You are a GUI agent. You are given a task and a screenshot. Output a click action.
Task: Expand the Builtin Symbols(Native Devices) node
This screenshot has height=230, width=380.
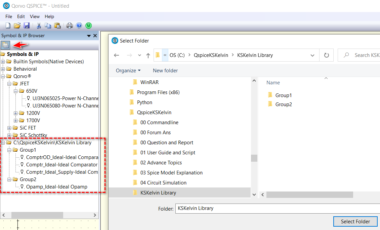click(3, 62)
